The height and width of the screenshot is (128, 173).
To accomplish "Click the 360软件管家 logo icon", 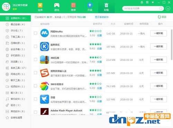I will coord(6,7).
